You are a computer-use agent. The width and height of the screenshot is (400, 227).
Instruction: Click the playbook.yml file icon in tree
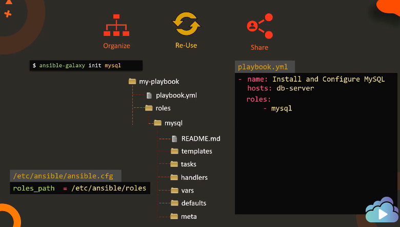[x=149, y=96]
